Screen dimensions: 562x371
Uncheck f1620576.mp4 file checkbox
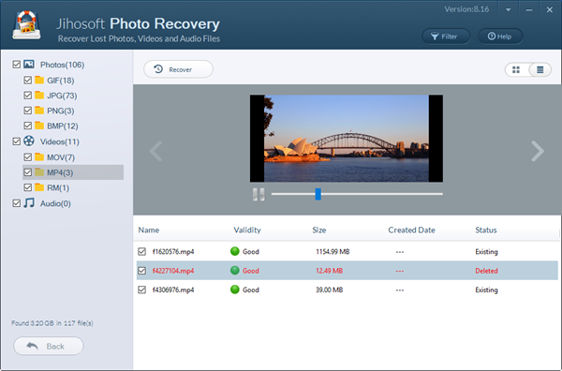click(x=142, y=251)
